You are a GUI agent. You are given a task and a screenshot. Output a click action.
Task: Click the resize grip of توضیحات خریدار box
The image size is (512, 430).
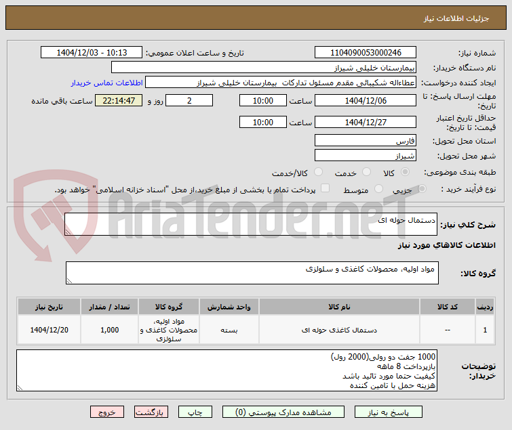[x=20, y=387]
